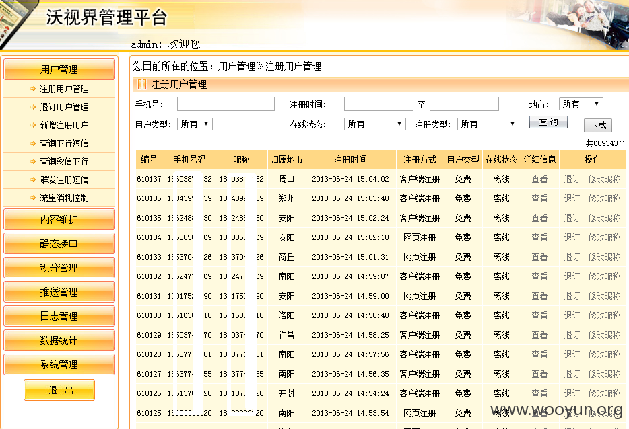Viewport: 629px width, 429px height.
Task: Focus the 手机号 input field
Action: (x=226, y=104)
